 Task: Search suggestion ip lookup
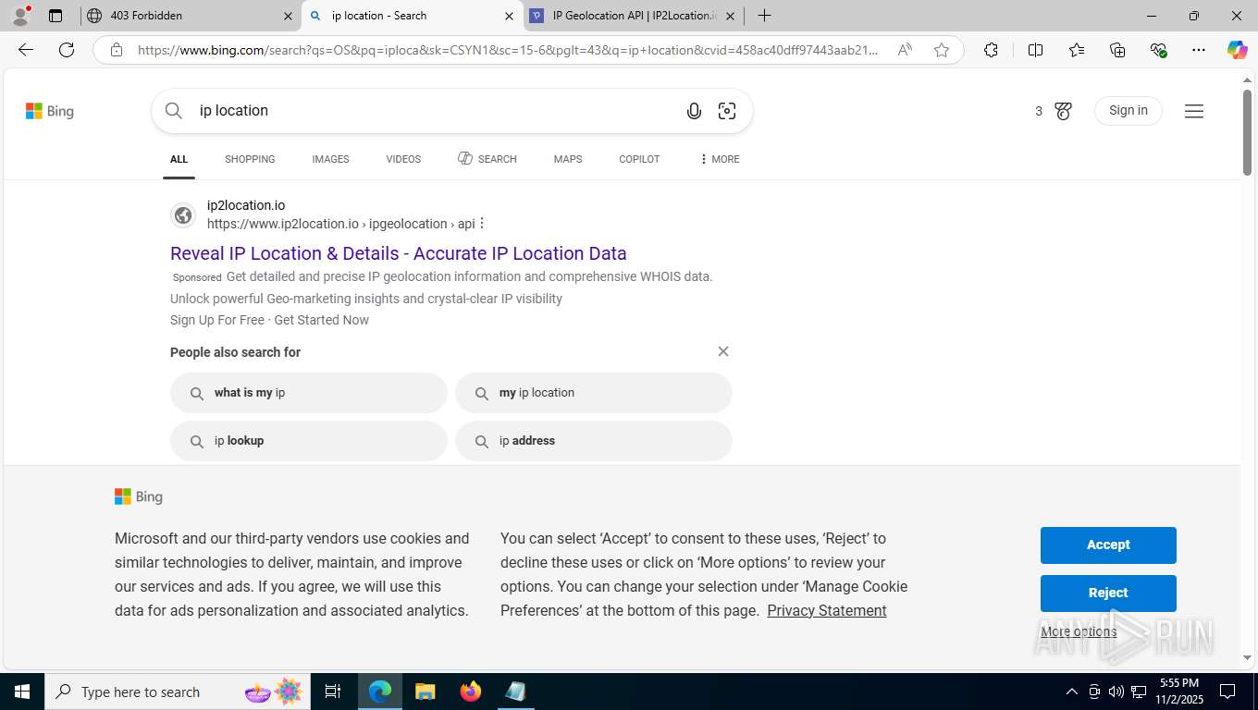coord(309,441)
